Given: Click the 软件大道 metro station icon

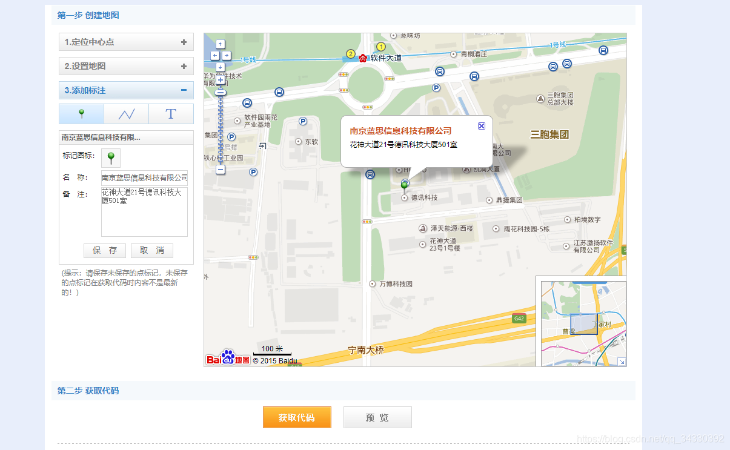Looking at the screenshot, I should pos(363,58).
